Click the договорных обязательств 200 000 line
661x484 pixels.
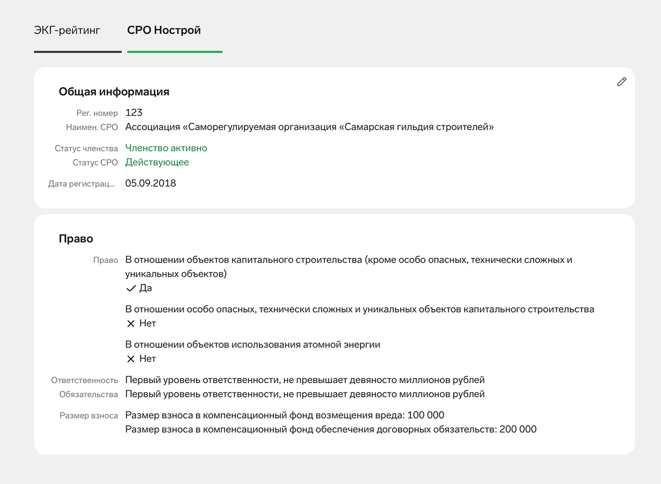[330, 429]
